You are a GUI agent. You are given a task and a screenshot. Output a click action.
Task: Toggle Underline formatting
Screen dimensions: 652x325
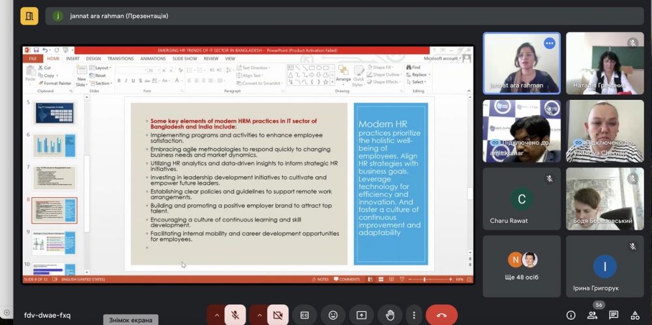pos(133,81)
